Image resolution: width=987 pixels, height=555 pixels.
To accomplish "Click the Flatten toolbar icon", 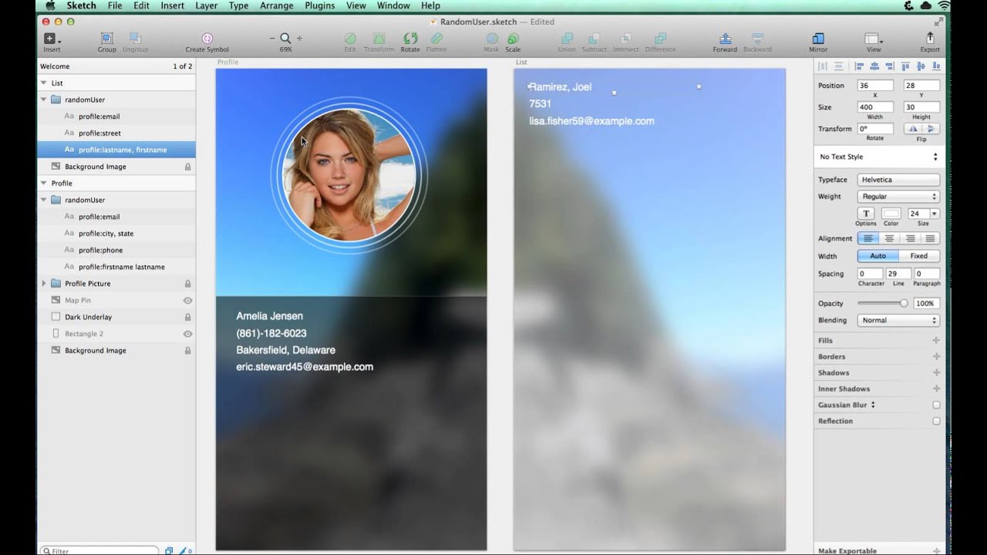I will point(436,39).
